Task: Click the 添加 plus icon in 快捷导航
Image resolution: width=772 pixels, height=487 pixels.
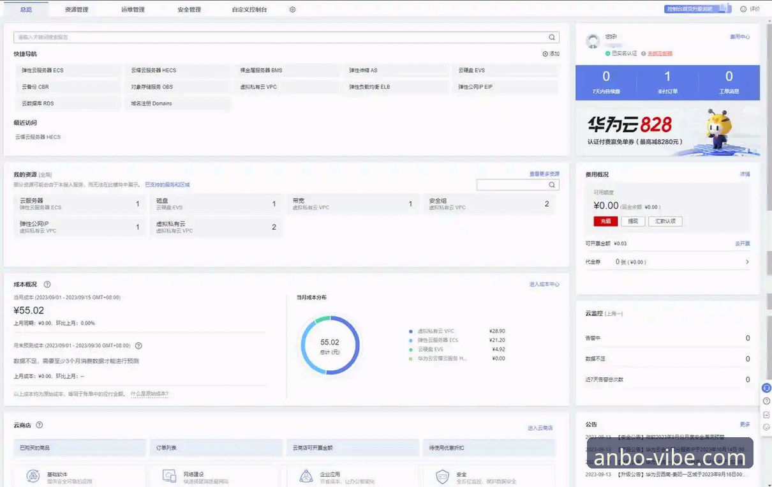Action: point(545,54)
